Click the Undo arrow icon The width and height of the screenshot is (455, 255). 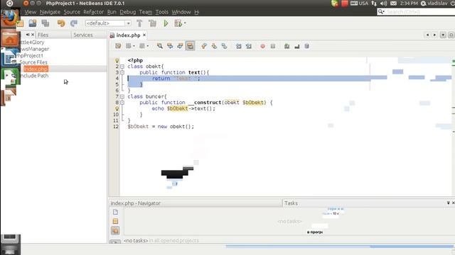[x=61, y=23]
